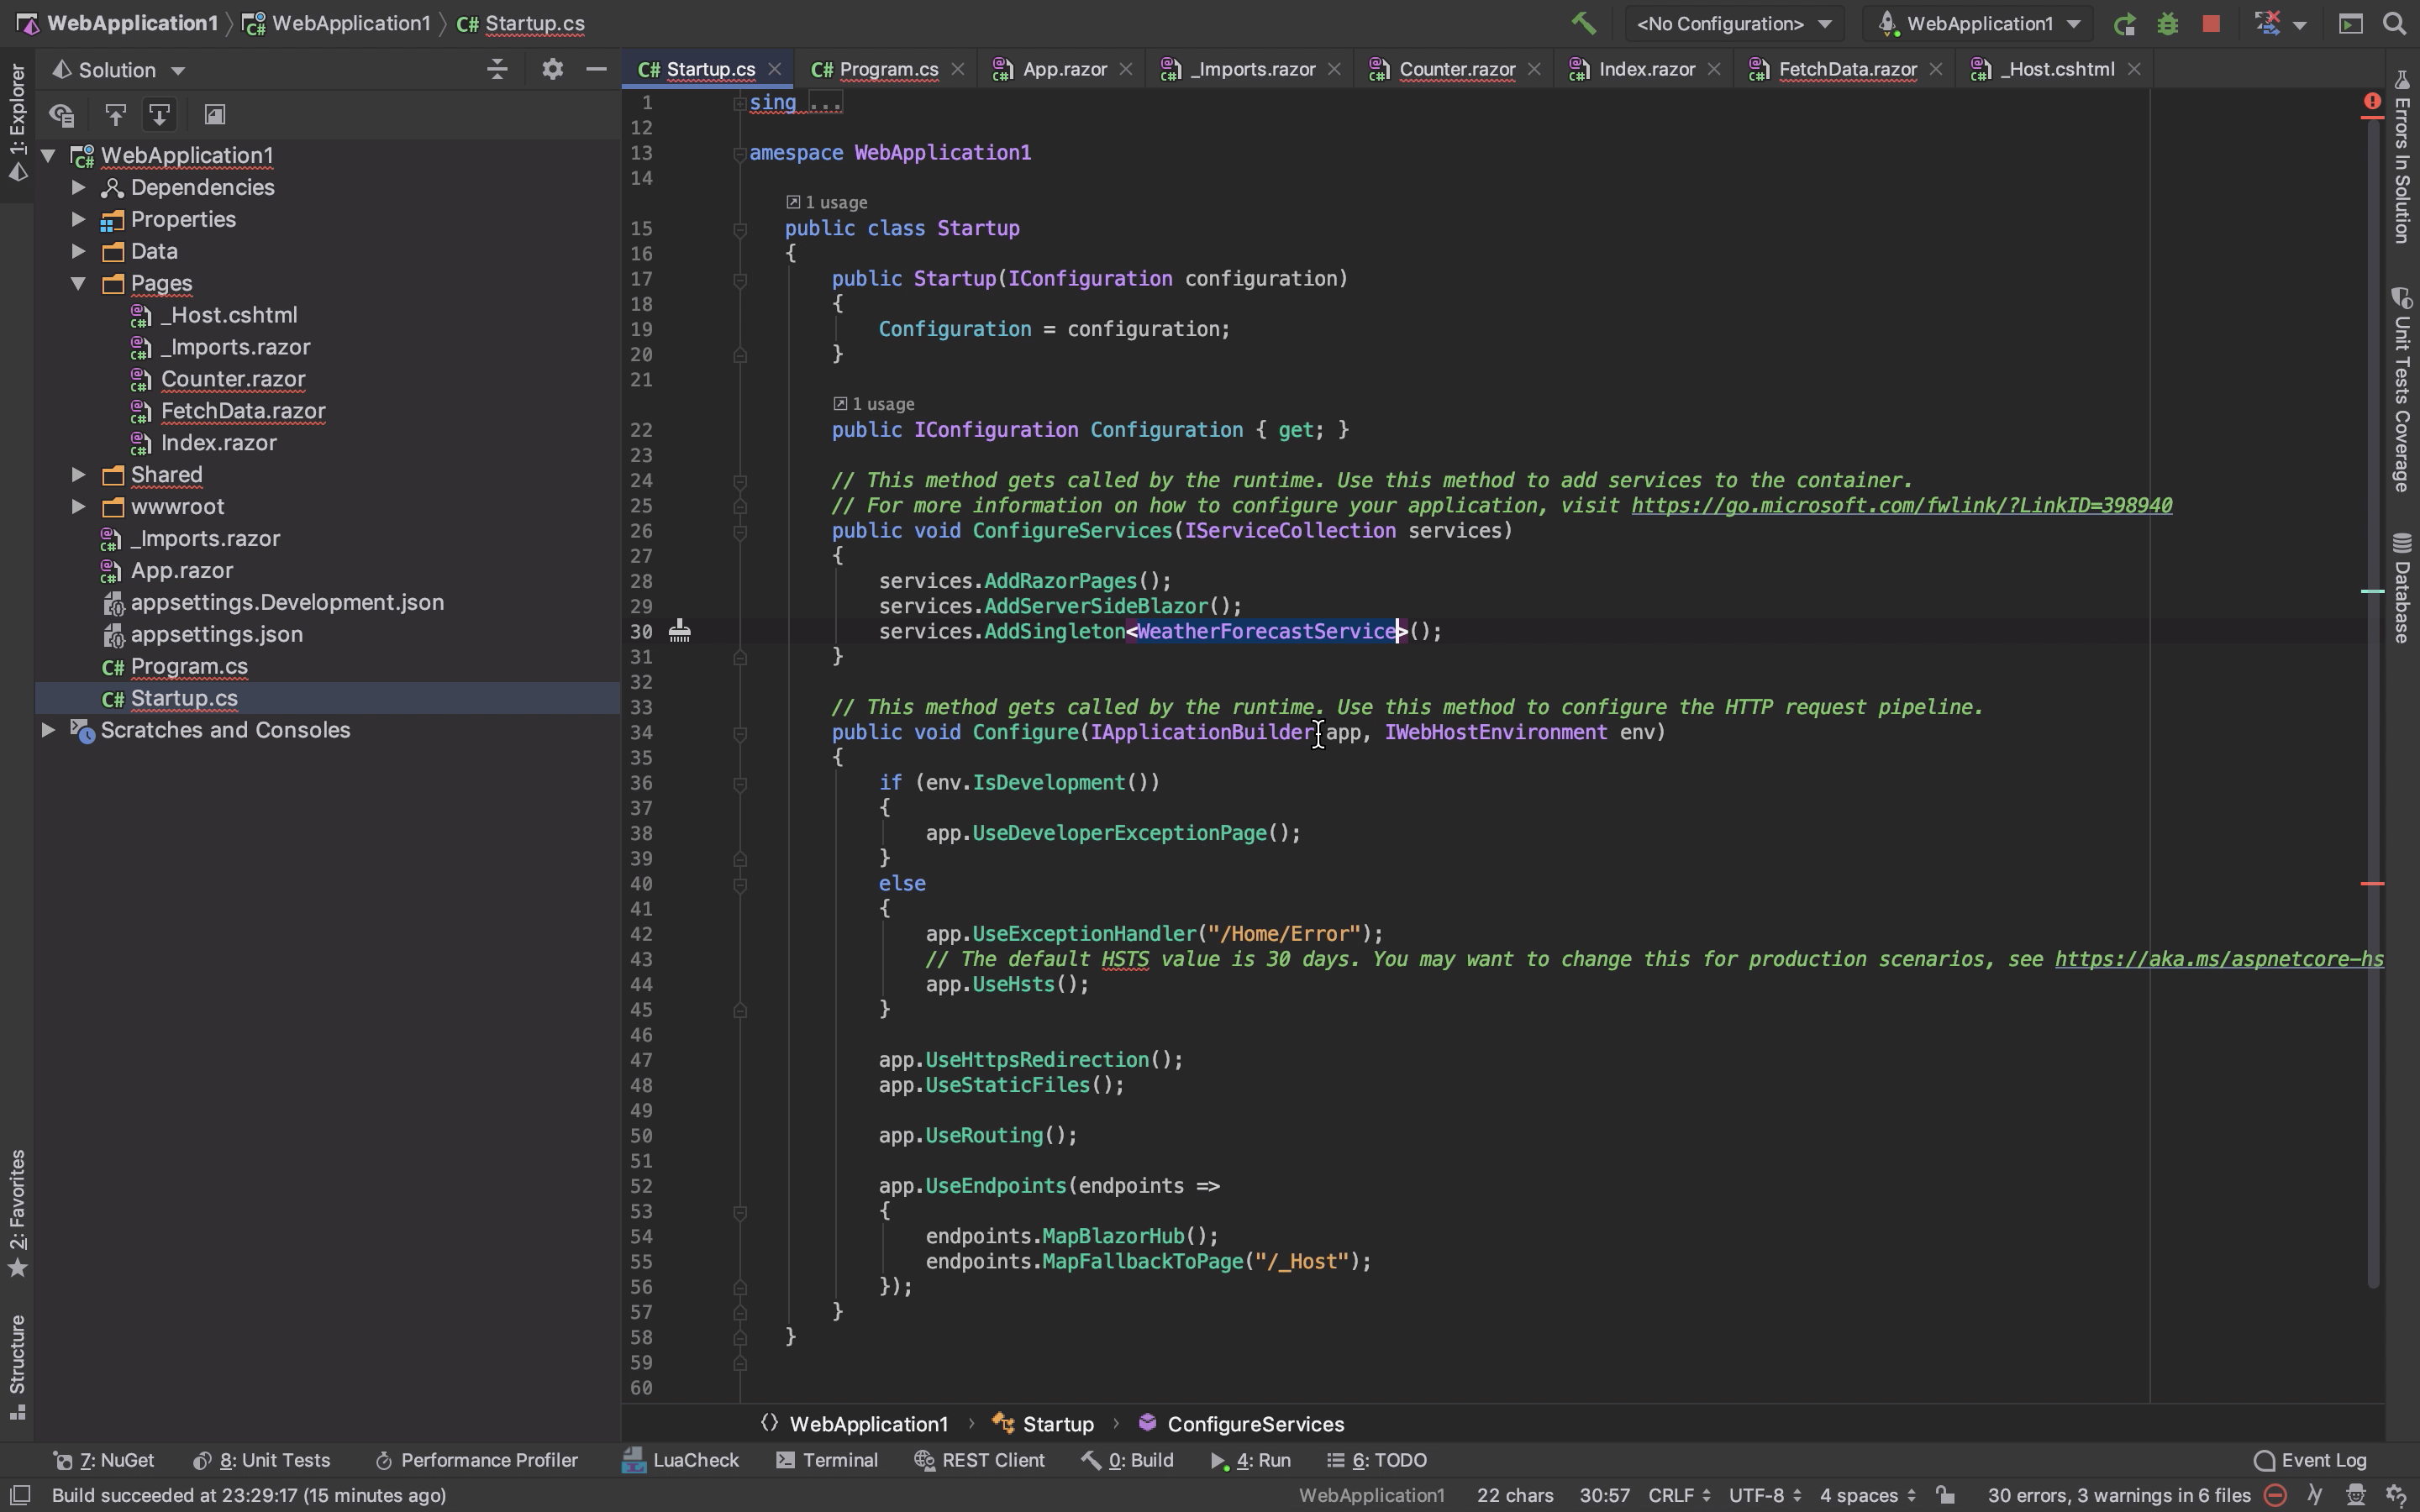Click the preview panel icon in Solution toolbar
The image size is (2420, 1512).
pos(214,115)
